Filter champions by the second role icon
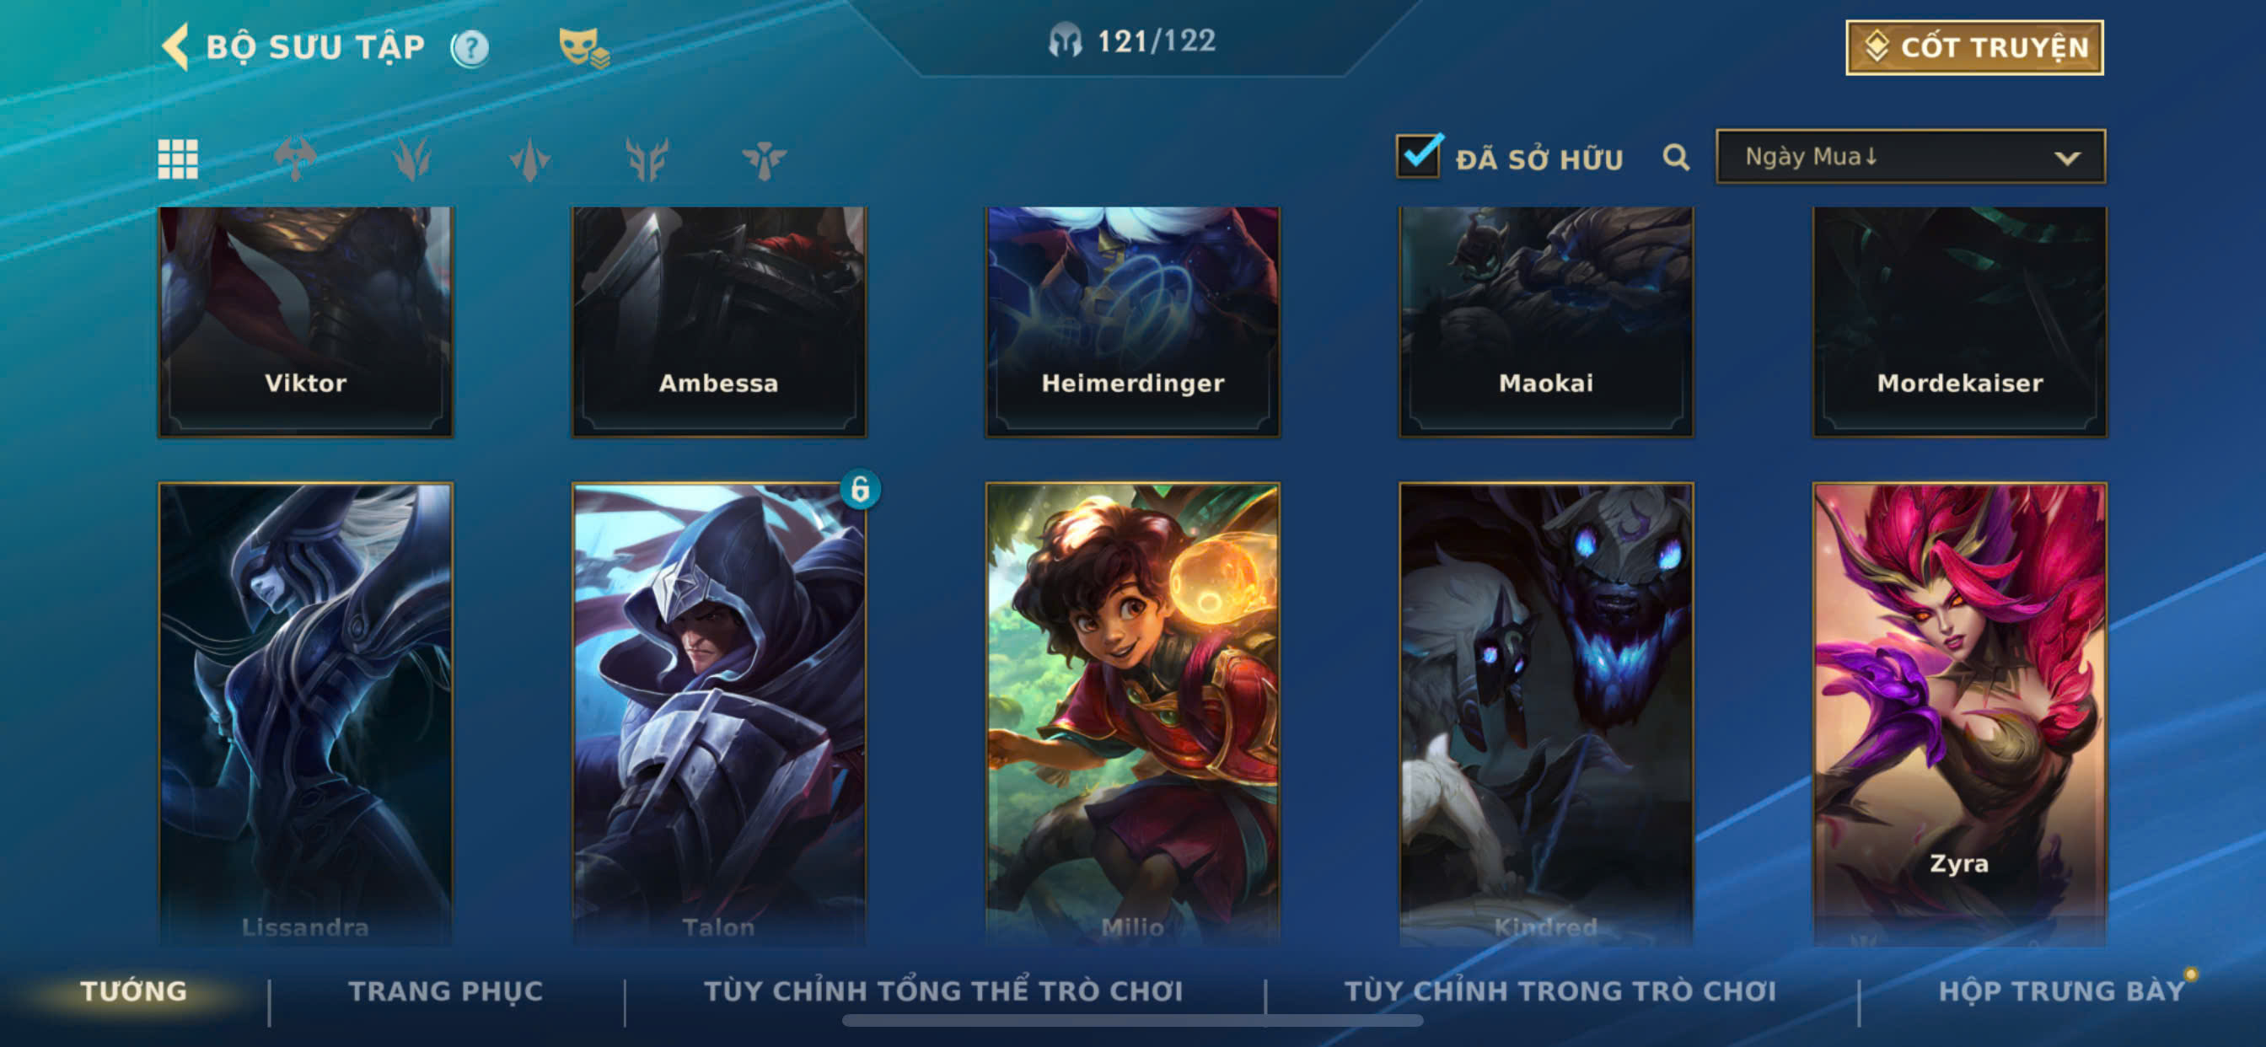The height and width of the screenshot is (1047, 2266). pyautogui.click(x=412, y=159)
